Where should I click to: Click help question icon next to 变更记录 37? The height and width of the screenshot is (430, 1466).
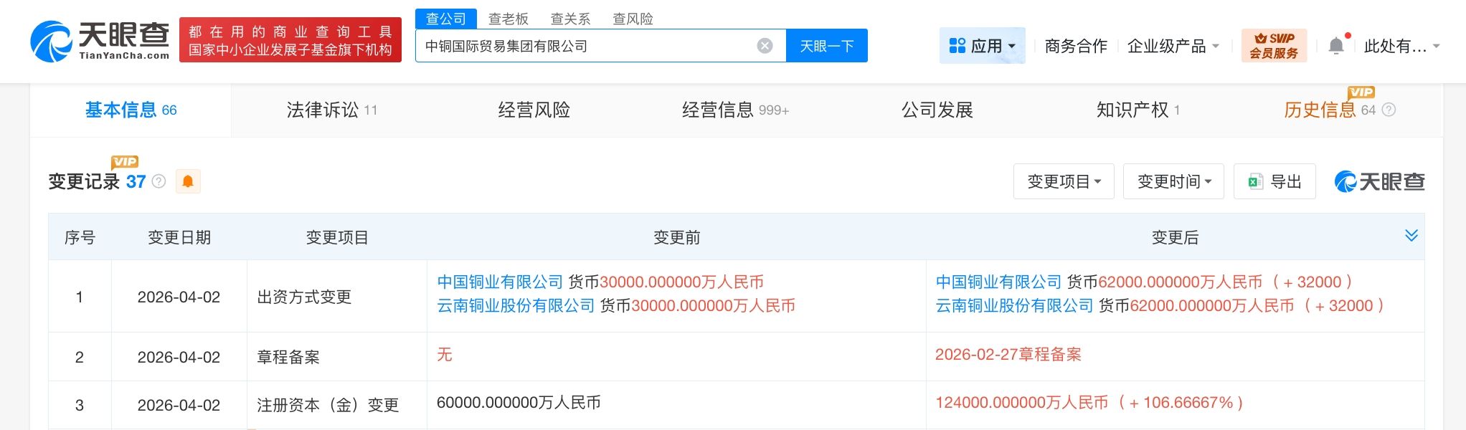pyautogui.click(x=159, y=181)
